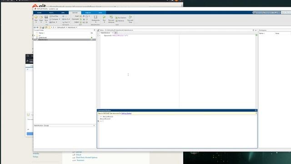Open the dropdown arrow under Open

[41, 22]
